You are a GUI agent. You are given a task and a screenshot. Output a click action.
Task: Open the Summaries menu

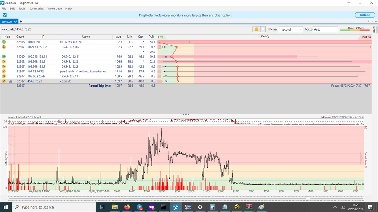[x=36, y=9]
